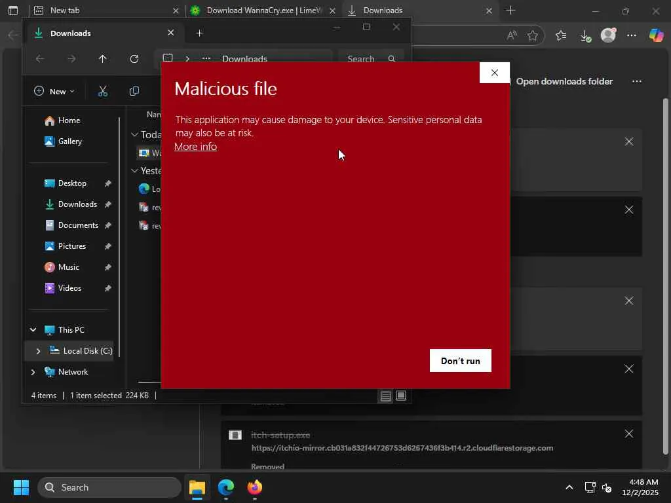Viewport: 671px width, 503px height.
Task: Click Open downloads folder link
Action: (x=564, y=81)
